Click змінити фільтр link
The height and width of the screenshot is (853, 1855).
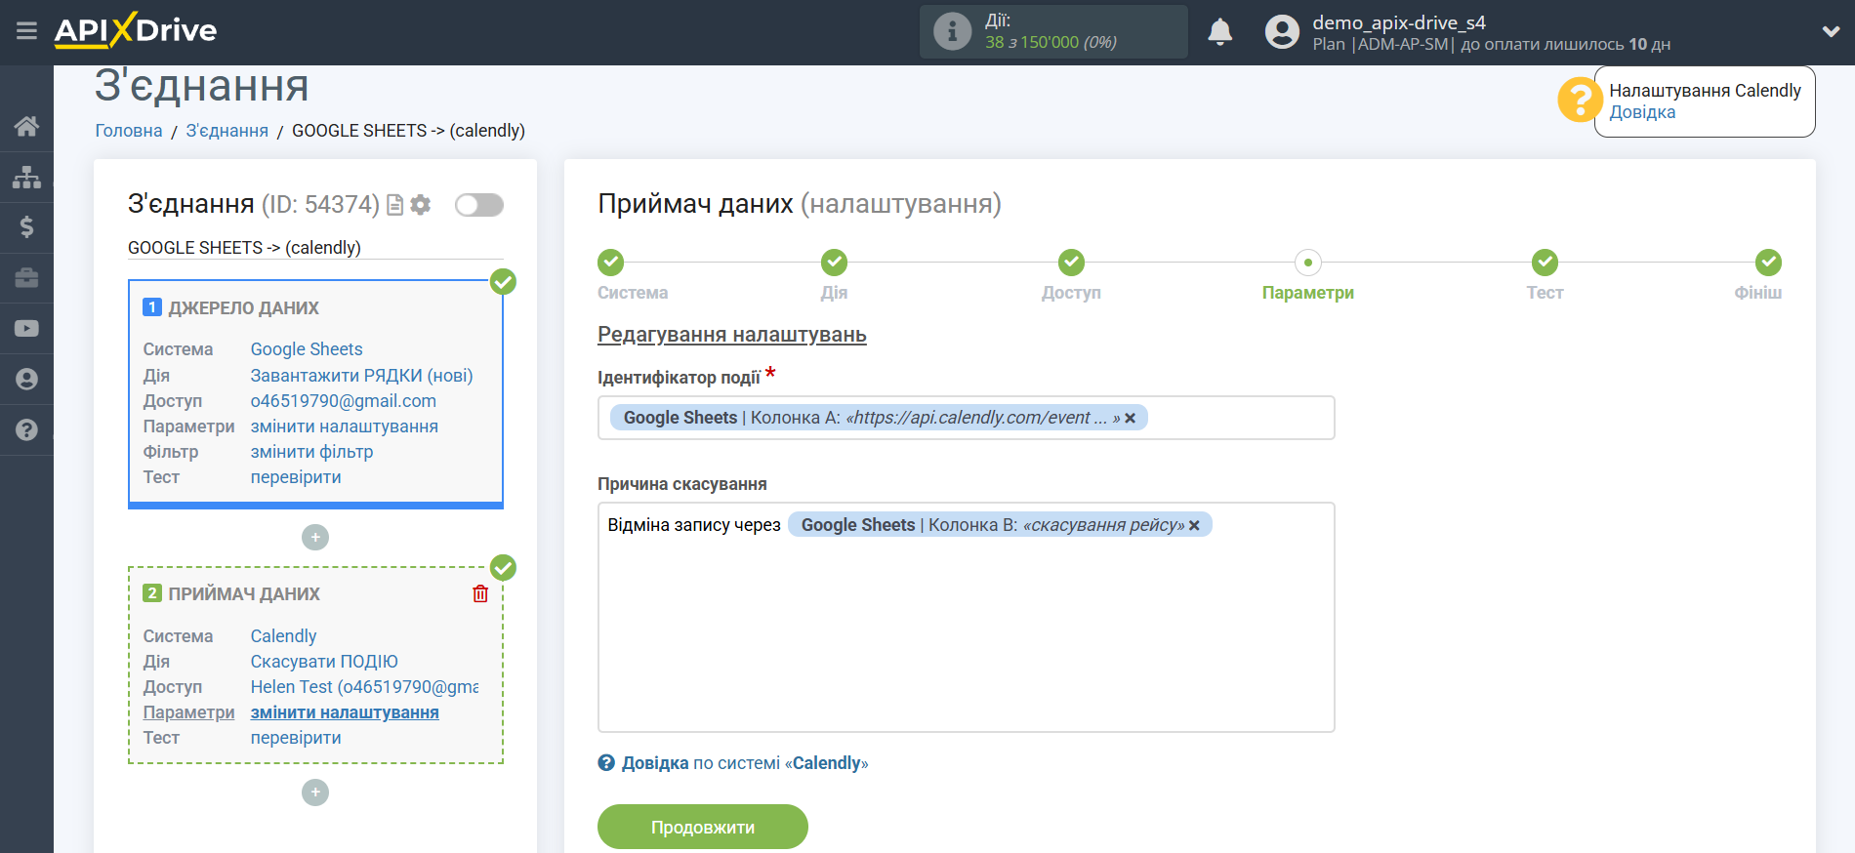(x=311, y=452)
